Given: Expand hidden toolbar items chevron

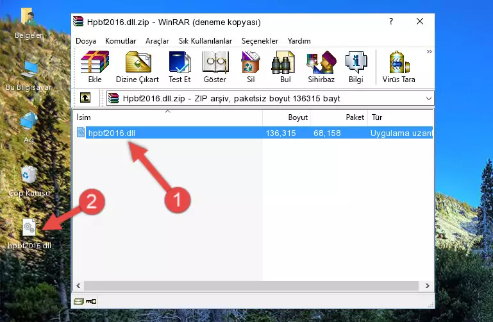Looking at the screenshot, I should [x=429, y=51].
